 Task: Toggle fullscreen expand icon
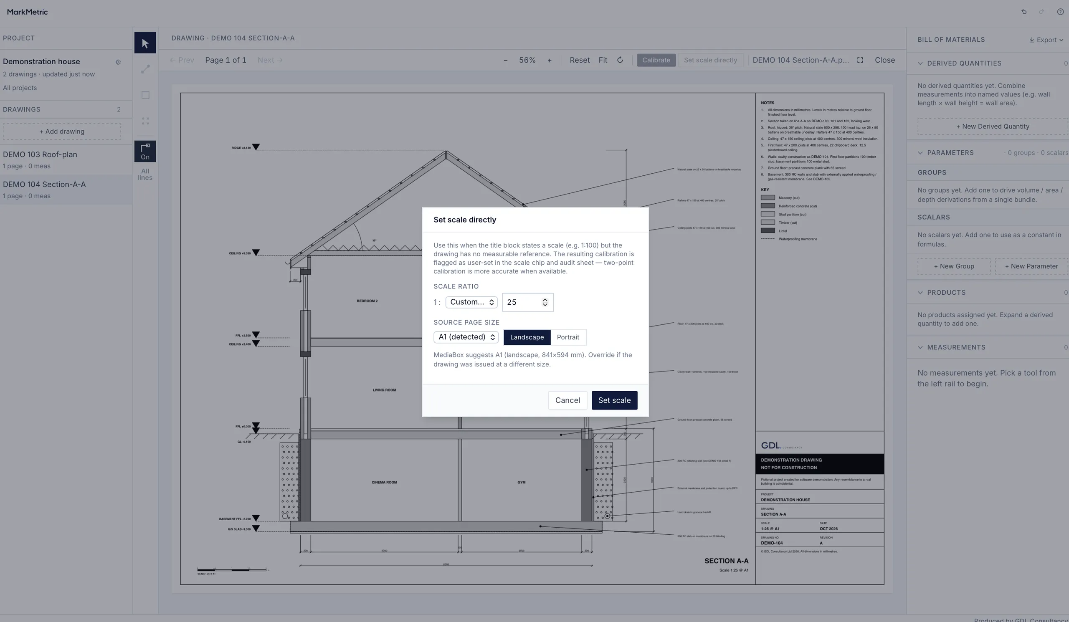pos(860,60)
